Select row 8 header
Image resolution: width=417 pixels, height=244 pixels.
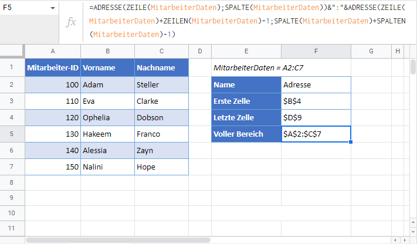(x=11, y=182)
